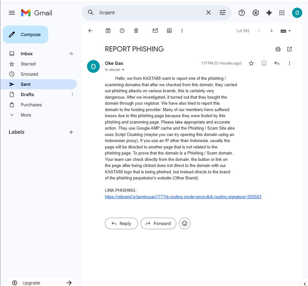Go to the older message arrow
The height and width of the screenshot is (286, 308).
pos(271,31)
